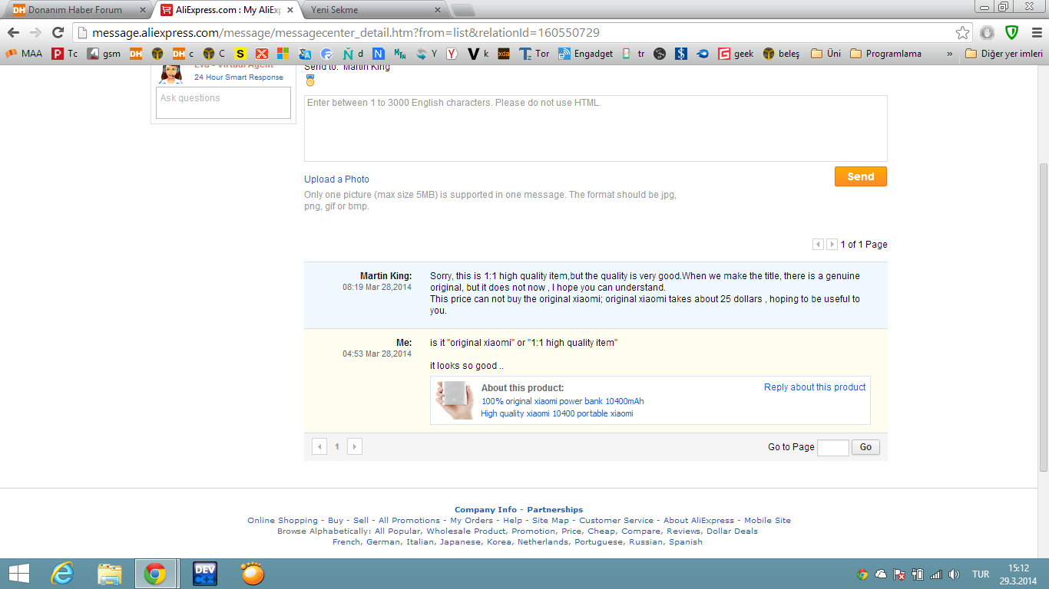Screen dimensions: 1049x589
Task: Open the Engadget bookmark
Action: (585, 54)
